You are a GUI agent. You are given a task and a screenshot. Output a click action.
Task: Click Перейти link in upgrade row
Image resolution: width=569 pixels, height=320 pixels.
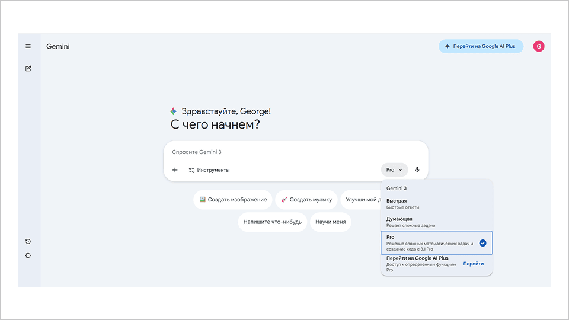point(473,264)
